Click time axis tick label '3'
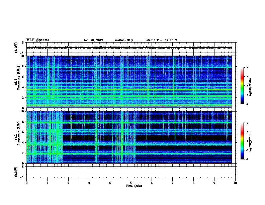This screenshot has width=265, height=205. coord(89,183)
